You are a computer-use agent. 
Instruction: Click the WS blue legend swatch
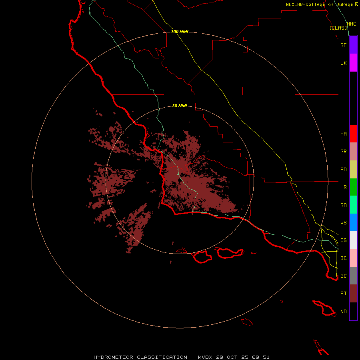point(353,222)
